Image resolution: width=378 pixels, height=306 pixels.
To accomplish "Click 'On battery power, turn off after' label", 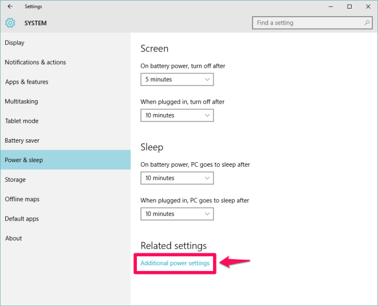I will tap(183, 66).
